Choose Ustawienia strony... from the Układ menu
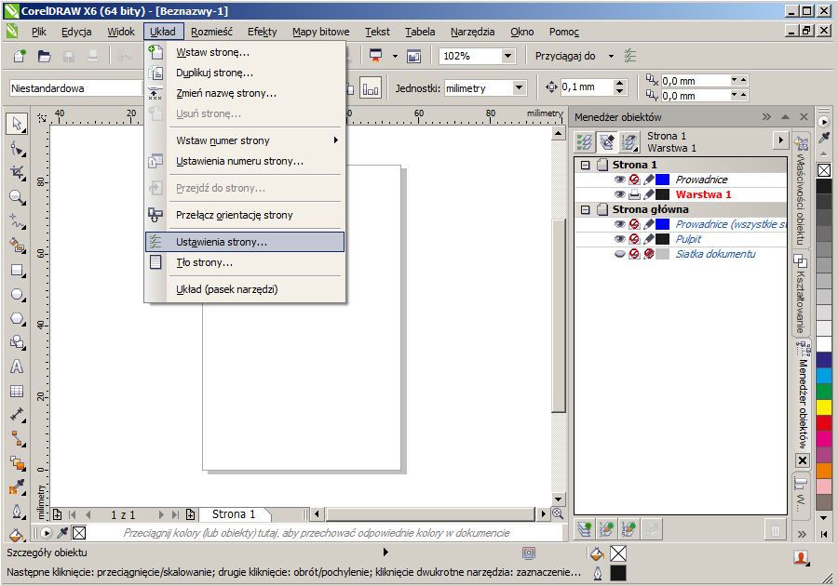The image size is (838, 586). coord(245,242)
